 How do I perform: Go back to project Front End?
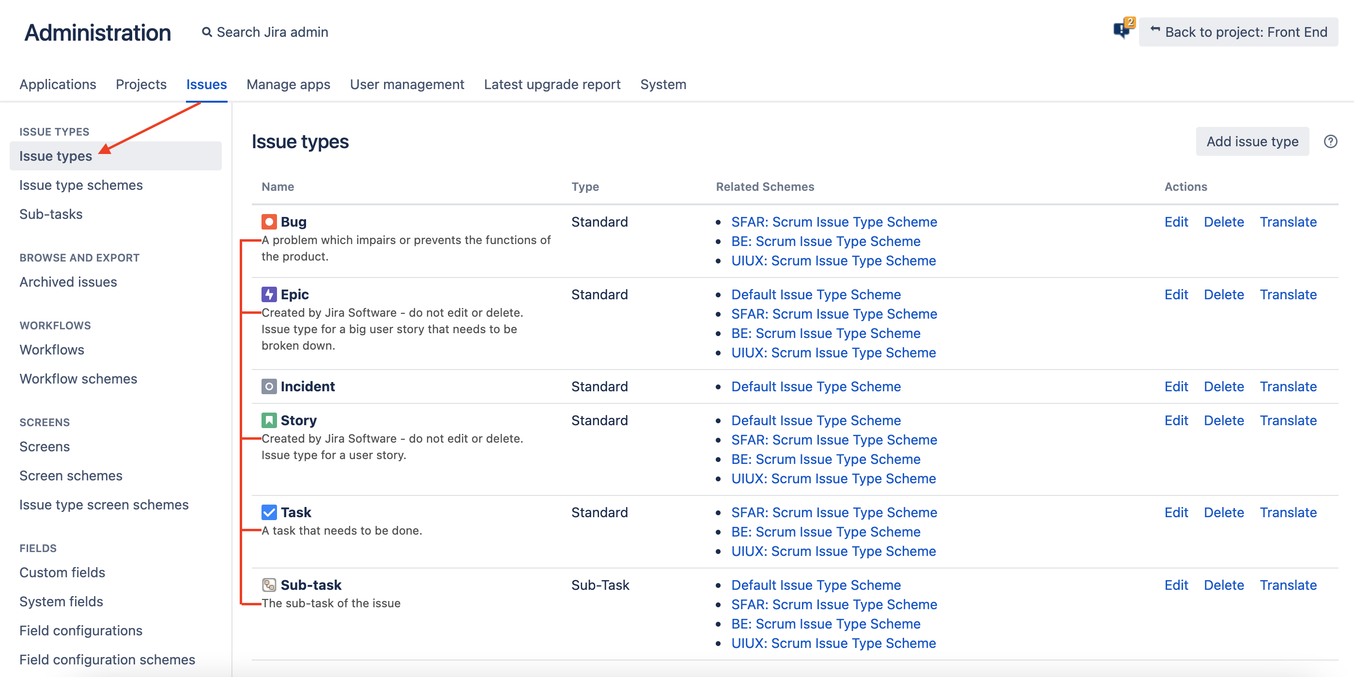tap(1238, 32)
